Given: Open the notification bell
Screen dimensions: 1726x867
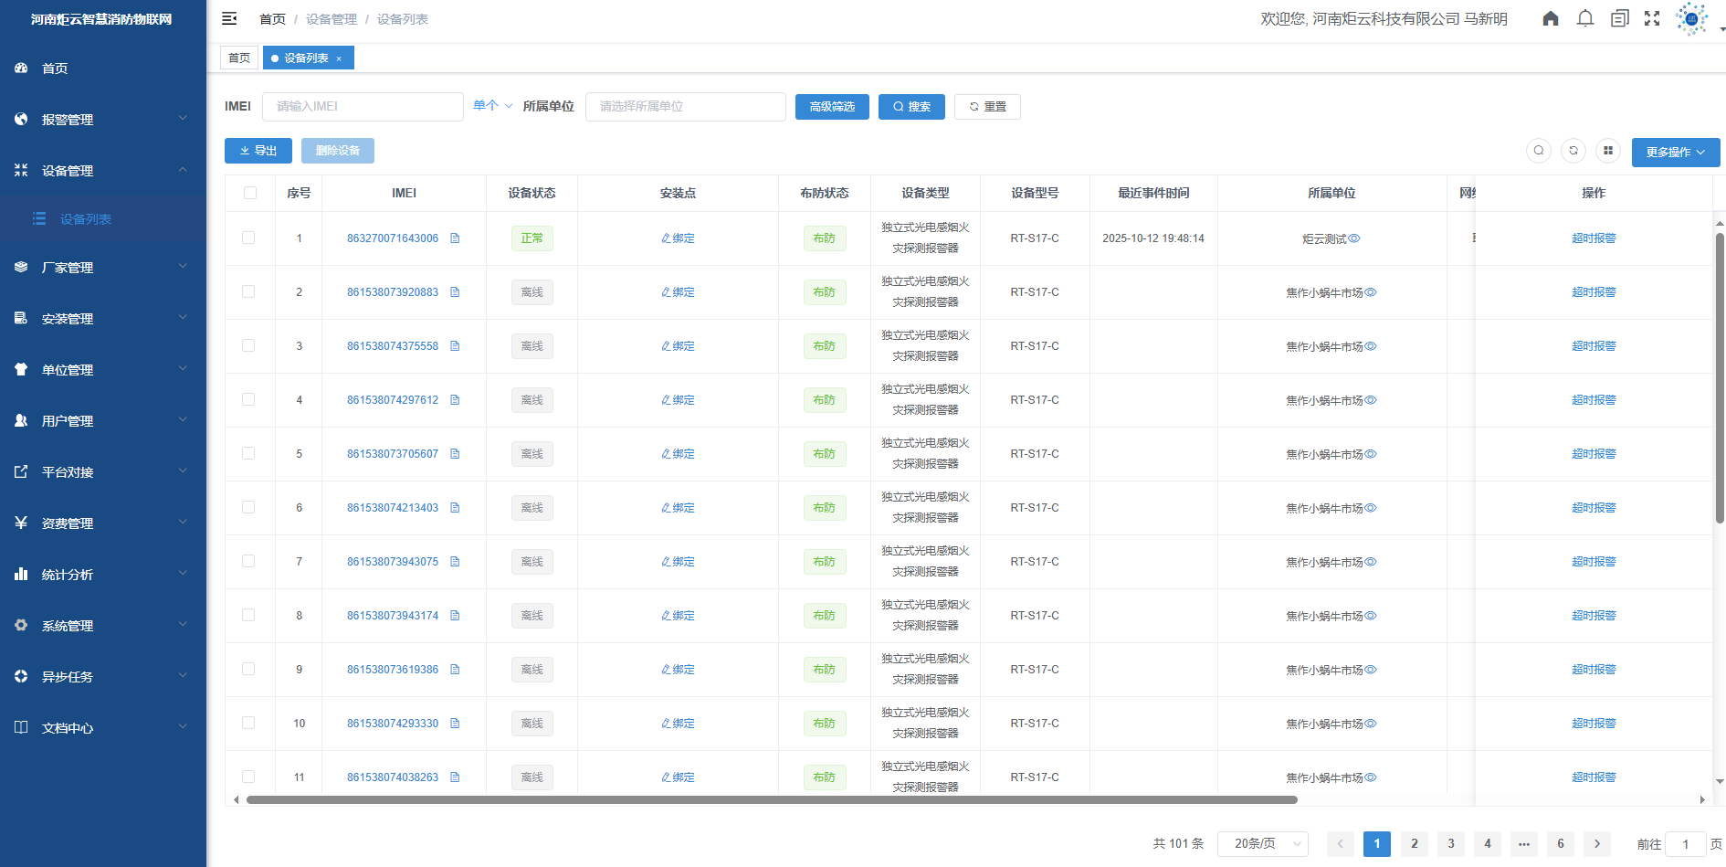Looking at the screenshot, I should [1585, 18].
